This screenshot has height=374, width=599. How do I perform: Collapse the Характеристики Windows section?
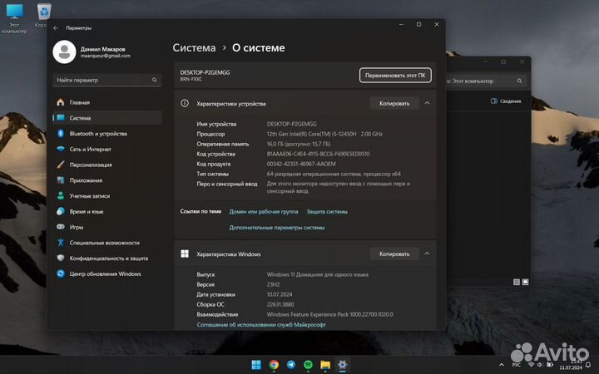click(x=427, y=253)
